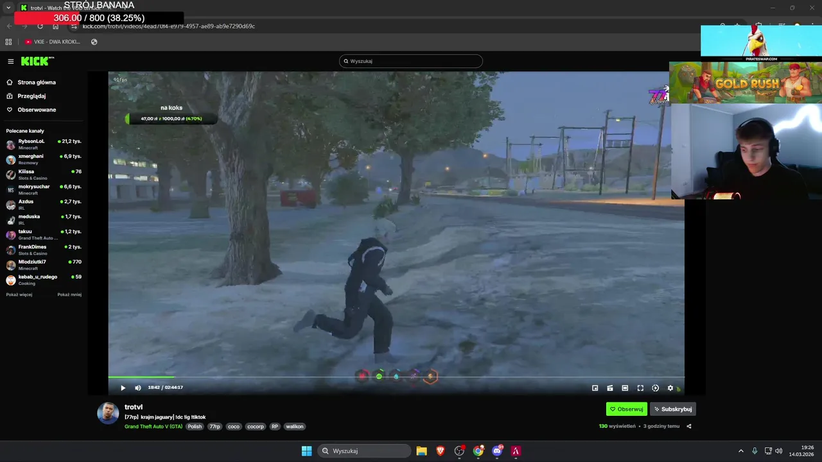The height and width of the screenshot is (462, 822).
Task: Open xmerghani recommended channel
Action: (x=44, y=159)
